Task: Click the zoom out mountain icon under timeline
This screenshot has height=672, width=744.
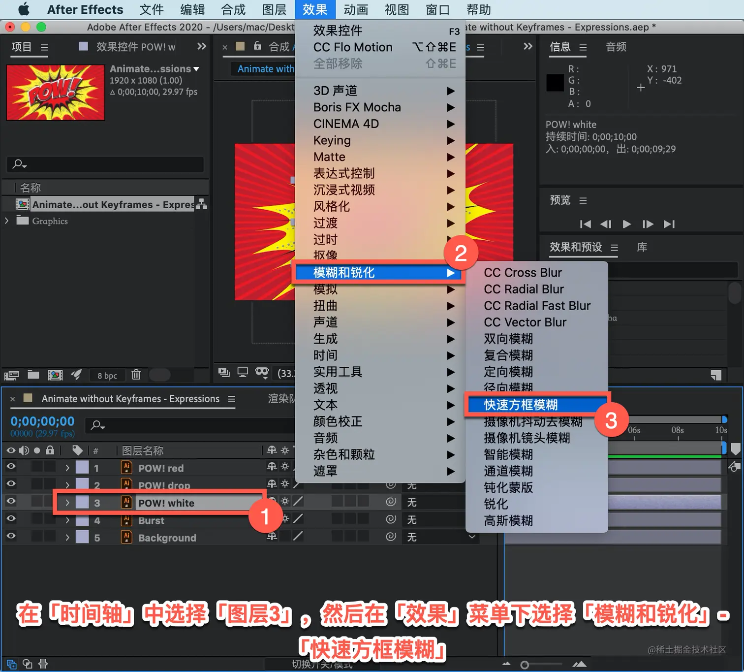Action: tap(506, 664)
